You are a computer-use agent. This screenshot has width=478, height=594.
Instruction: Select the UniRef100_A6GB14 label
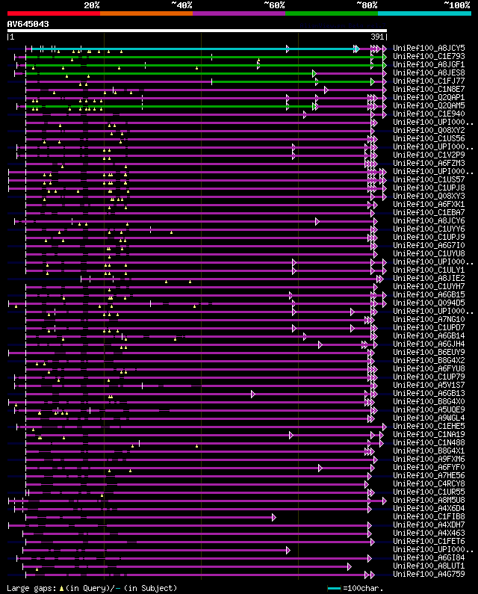pos(429,335)
